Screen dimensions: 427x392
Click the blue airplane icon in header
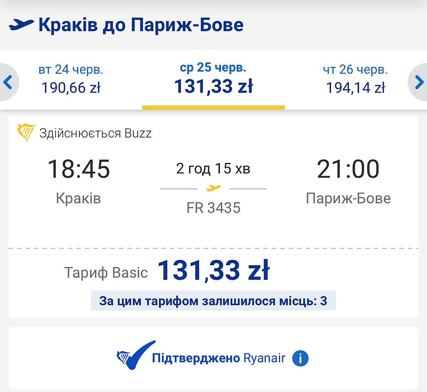[21, 25]
